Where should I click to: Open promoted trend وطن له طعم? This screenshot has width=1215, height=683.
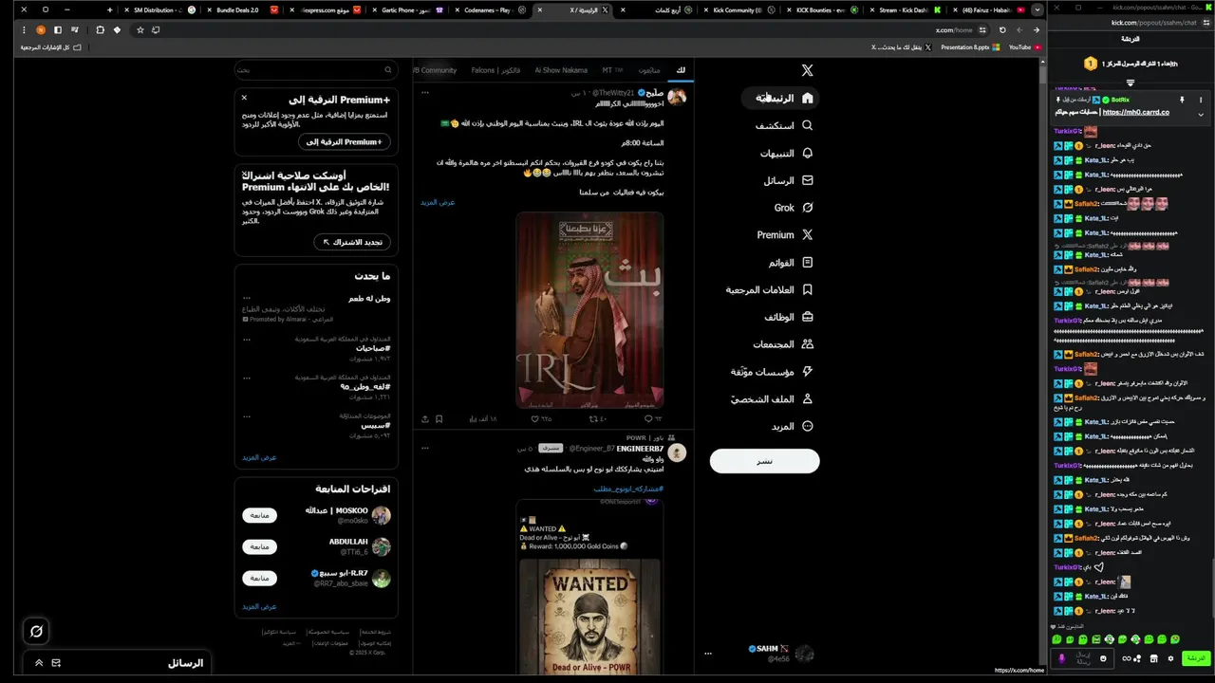pos(369,298)
